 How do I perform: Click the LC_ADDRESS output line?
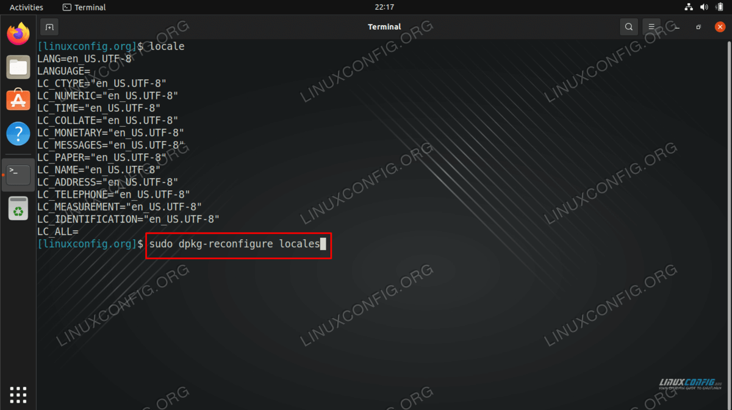point(108,182)
